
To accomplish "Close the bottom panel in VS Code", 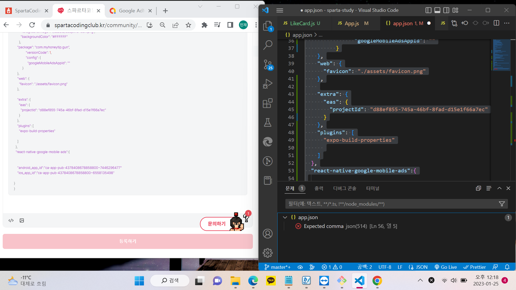I will tap(508, 188).
